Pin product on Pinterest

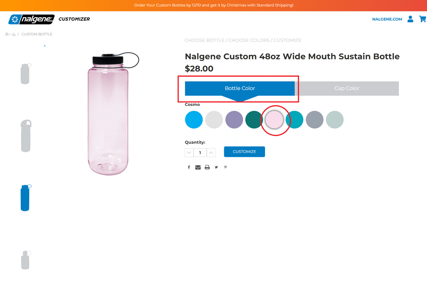click(x=225, y=167)
